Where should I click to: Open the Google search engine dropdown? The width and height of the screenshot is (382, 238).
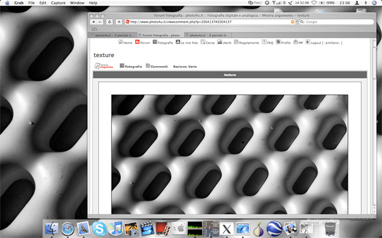302,22
